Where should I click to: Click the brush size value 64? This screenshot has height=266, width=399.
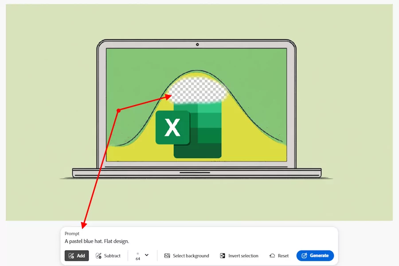tap(138, 258)
